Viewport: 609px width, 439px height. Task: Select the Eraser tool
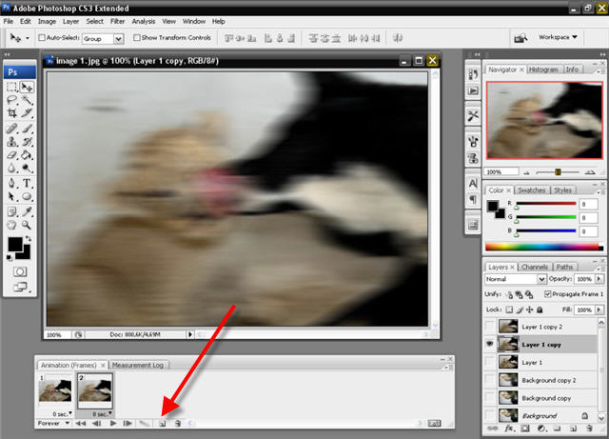pyautogui.click(x=11, y=155)
